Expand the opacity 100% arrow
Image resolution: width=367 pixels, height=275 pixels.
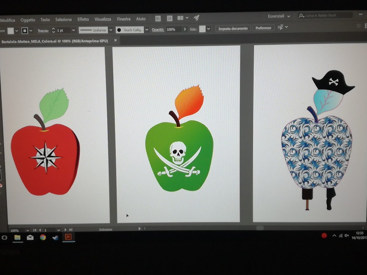coord(184,29)
